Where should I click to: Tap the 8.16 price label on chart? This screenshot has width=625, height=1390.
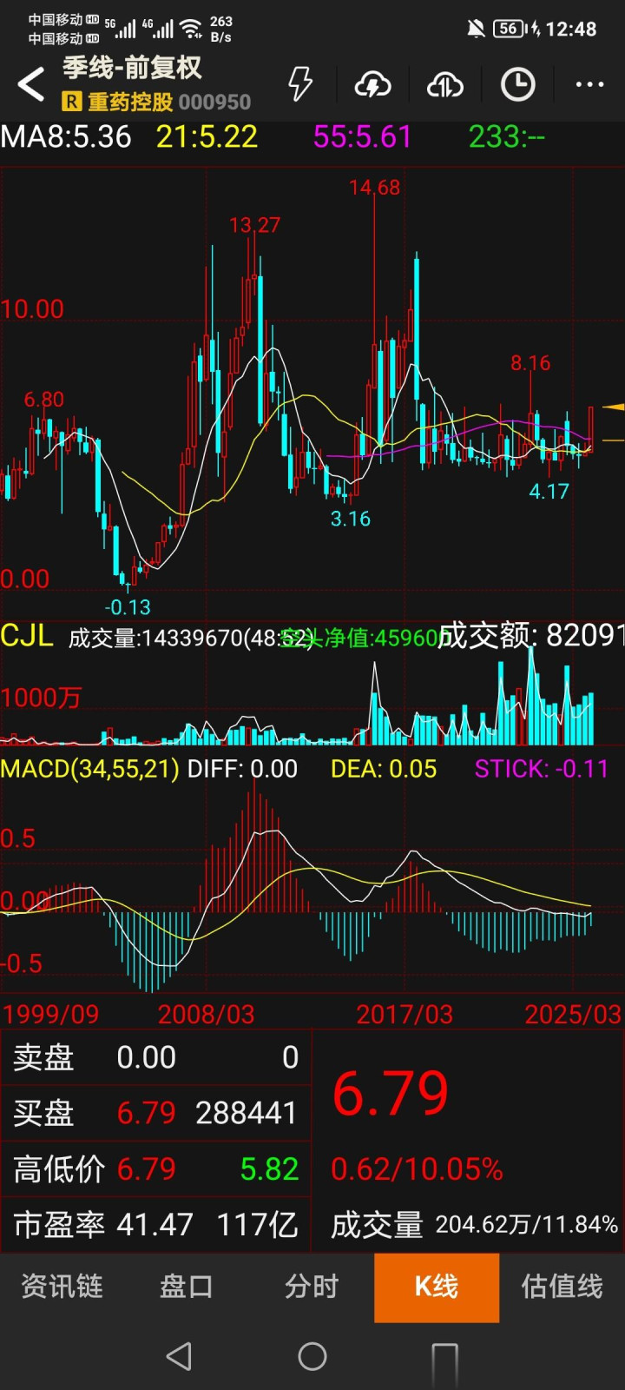530,363
